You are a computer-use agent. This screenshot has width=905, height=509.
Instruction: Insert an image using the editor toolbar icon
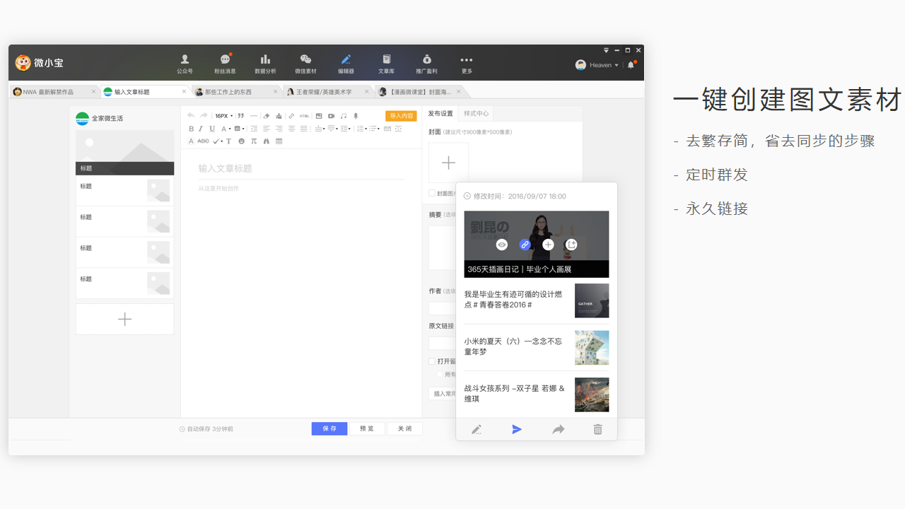pyautogui.click(x=319, y=116)
